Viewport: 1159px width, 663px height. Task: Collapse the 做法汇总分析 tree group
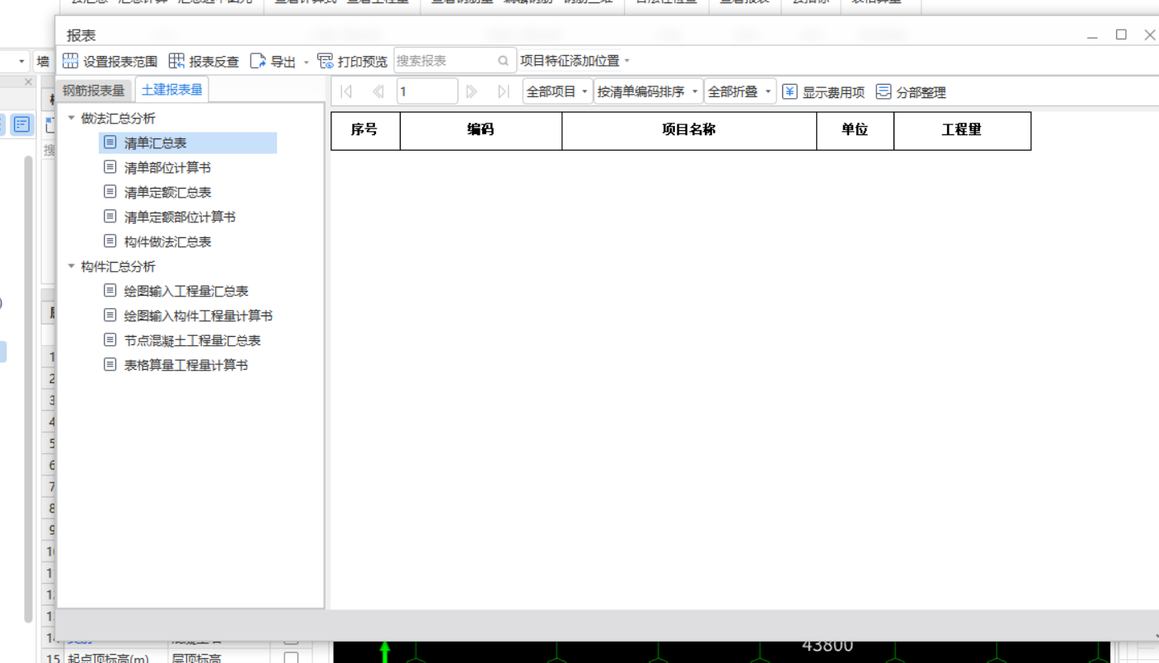[x=72, y=118]
